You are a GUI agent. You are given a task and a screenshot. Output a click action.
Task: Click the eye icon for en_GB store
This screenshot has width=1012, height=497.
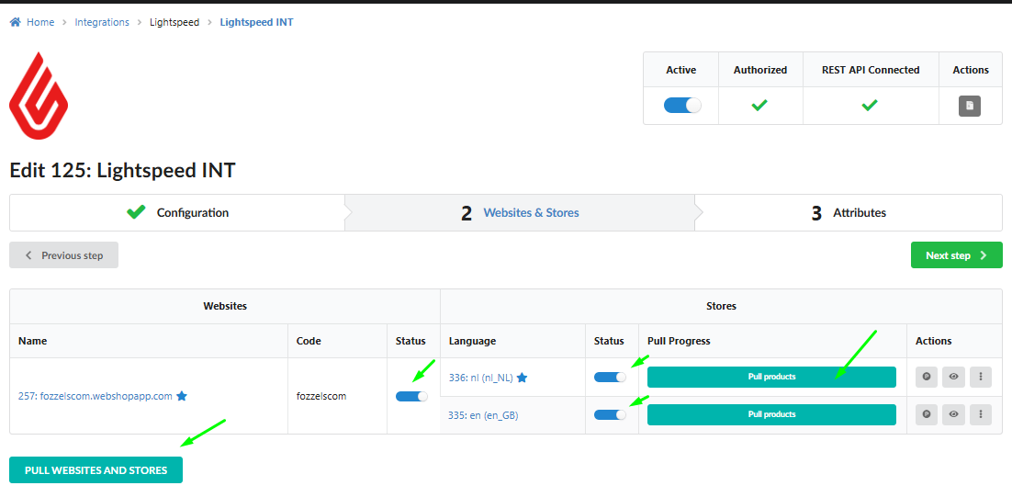(953, 414)
